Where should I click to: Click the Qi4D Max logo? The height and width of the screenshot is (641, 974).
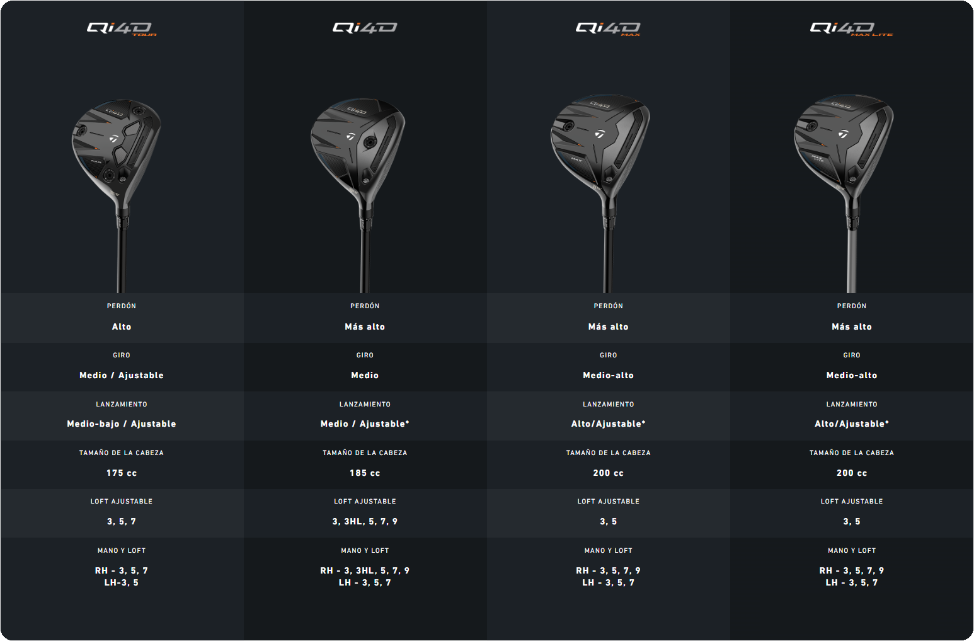[608, 28]
